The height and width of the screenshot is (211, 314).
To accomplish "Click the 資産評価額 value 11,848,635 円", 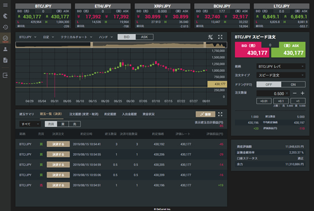I will pyautogui.click(x=294, y=147).
